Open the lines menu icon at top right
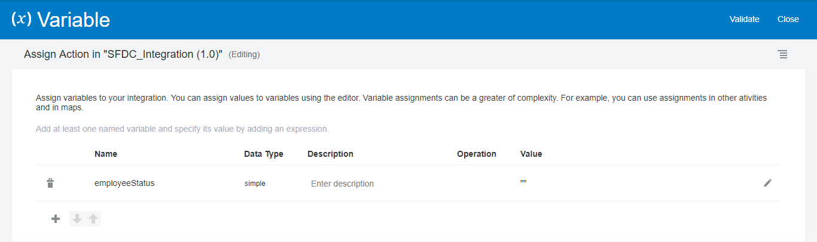 point(782,54)
